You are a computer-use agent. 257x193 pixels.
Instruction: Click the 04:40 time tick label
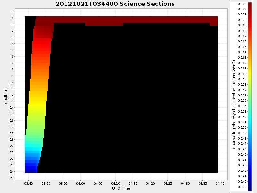tap(219, 183)
